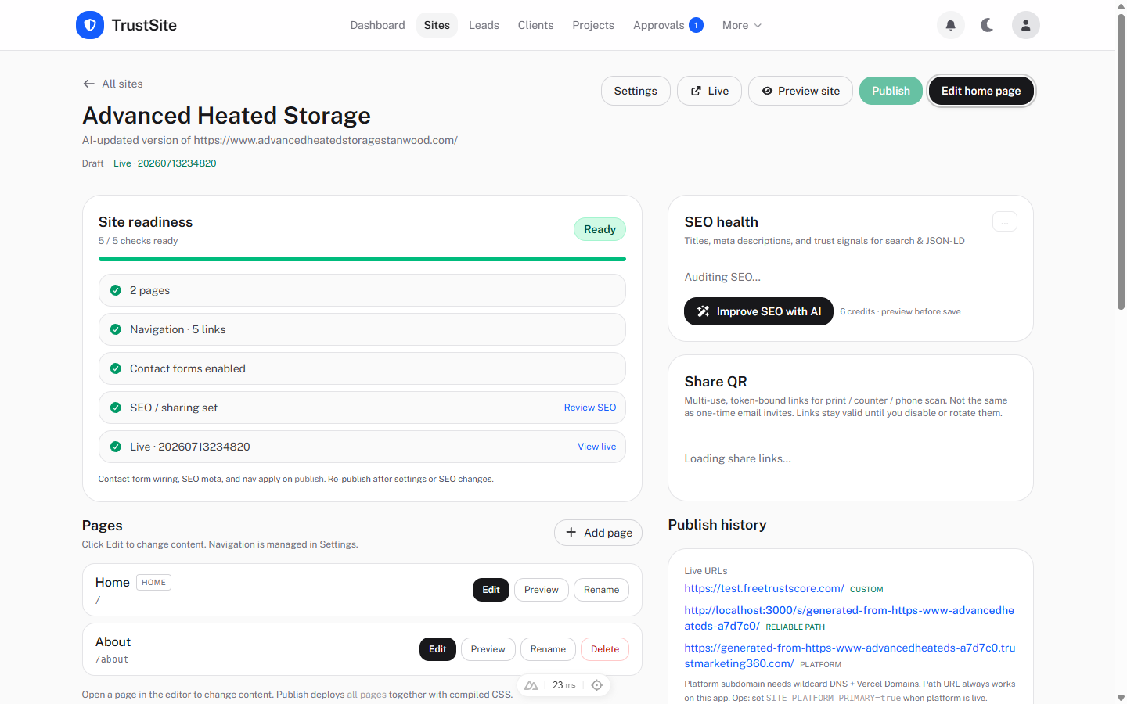Screen dimensions: 1127x704
Task: Open the notifications bell
Action: (x=951, y=25)
